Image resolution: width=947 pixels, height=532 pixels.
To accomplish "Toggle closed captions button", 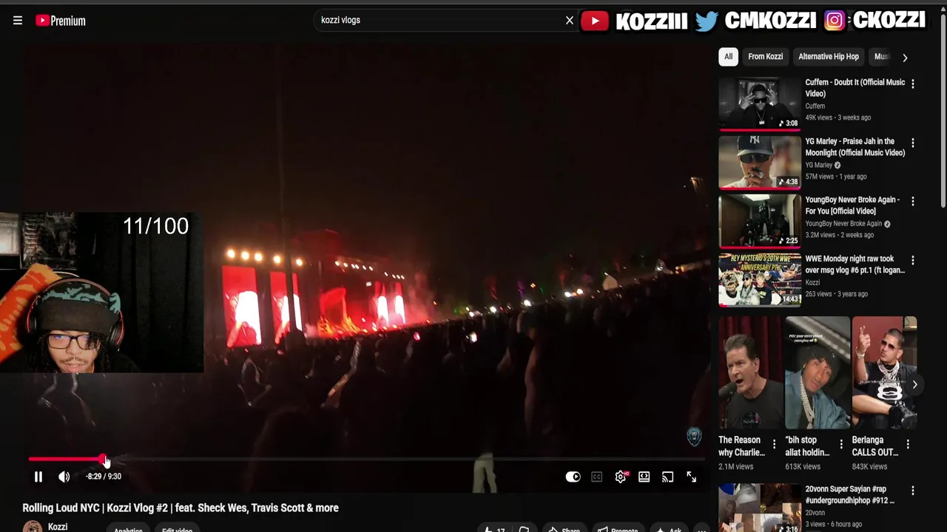I will 597,477.
